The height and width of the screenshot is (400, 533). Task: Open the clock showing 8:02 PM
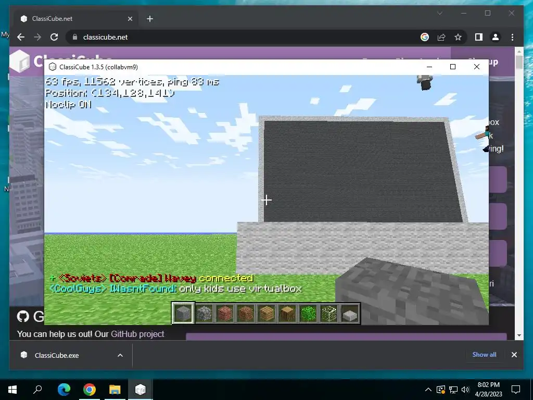[x=488, y=390]
